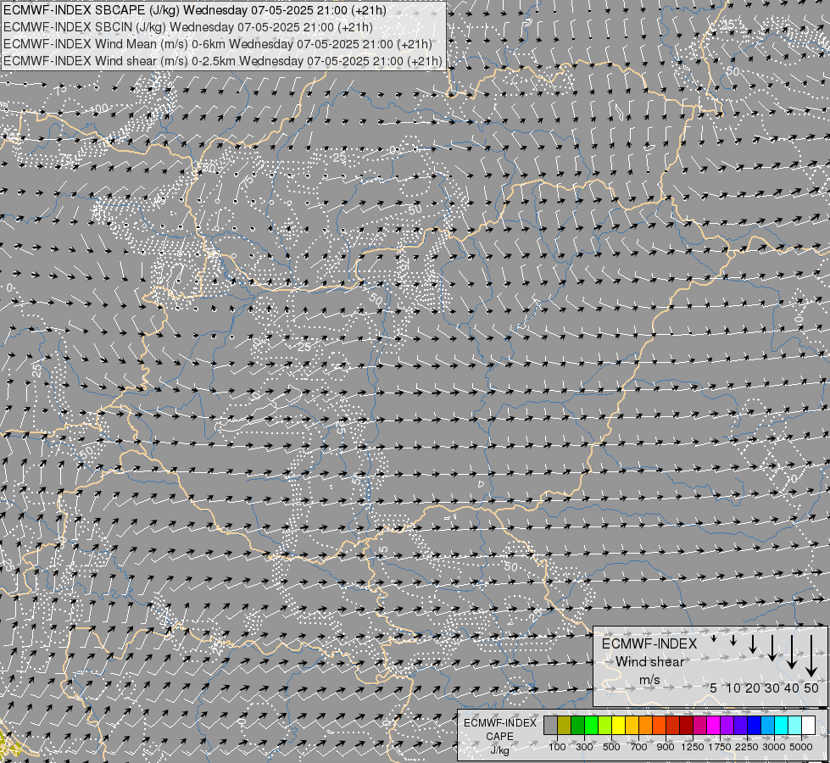
Task: Pick the olive CAPE swatch above 100
Action: tap(565, 725)
